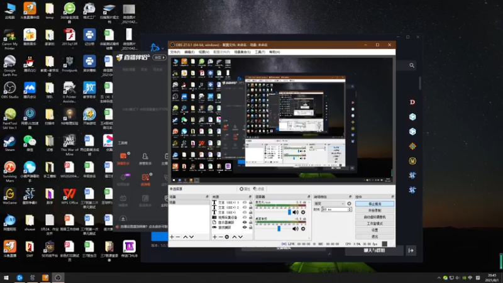This screenshot has height=283, width=503.
Task: Click the D icon in right sidebar
Action: tap(412, 102)
